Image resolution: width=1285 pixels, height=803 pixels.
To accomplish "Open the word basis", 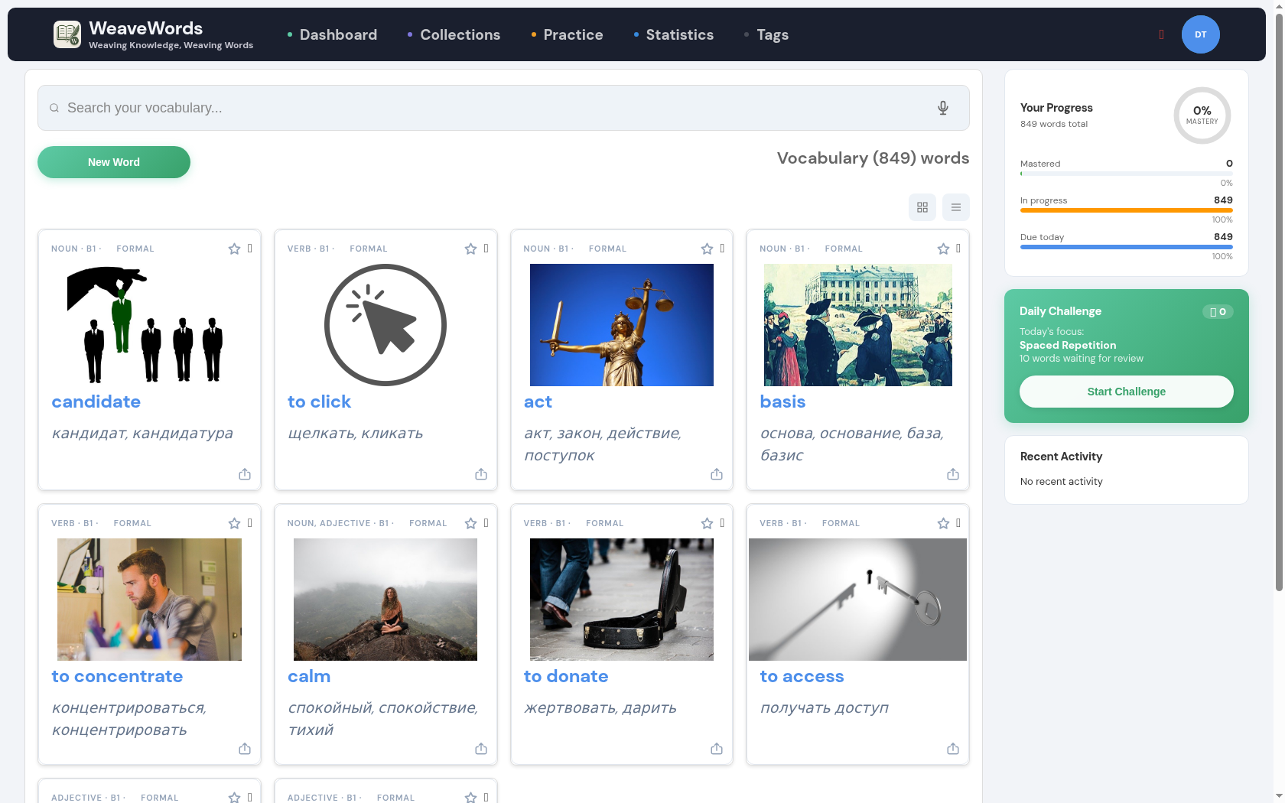I will coord(782,401).
